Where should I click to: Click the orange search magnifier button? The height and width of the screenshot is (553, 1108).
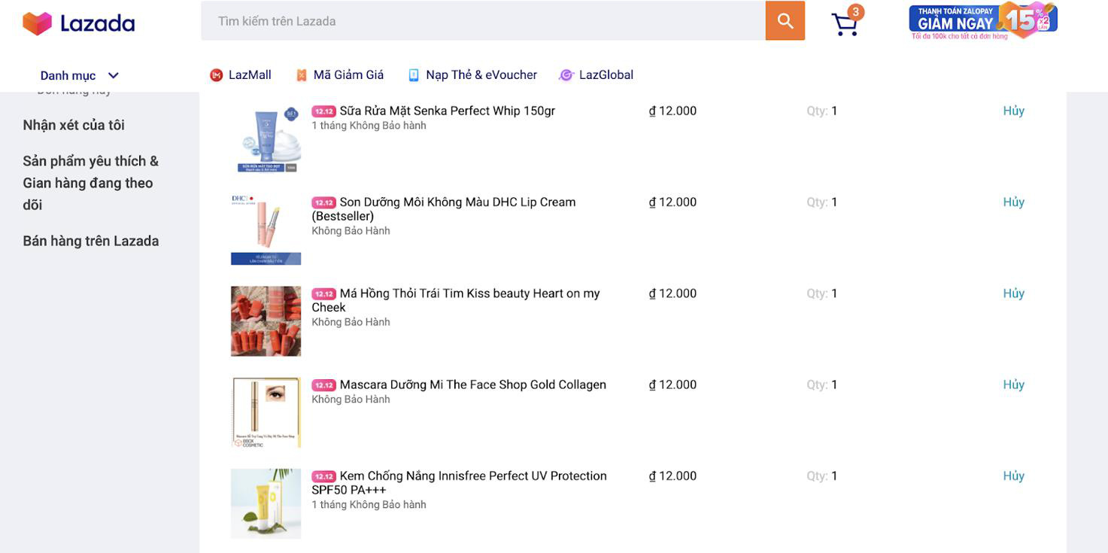click(x=785, y=21)
